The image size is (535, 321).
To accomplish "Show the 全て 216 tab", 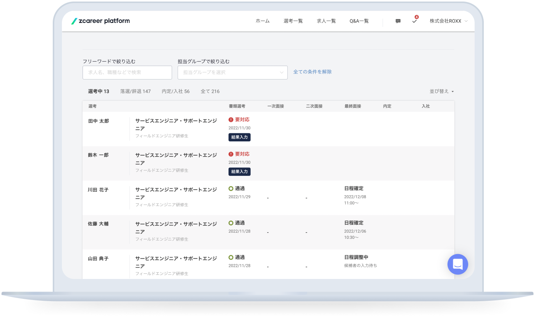I will tap(210, 92).
